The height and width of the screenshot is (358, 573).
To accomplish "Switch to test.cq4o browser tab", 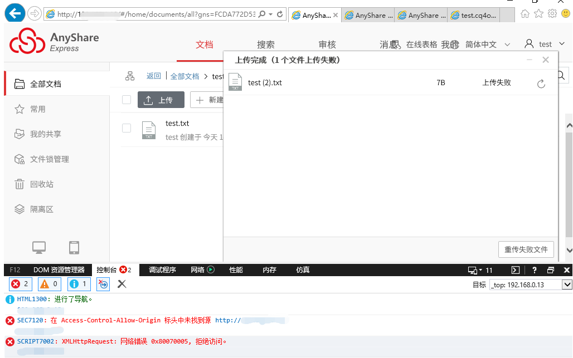I will click(474, 16).
